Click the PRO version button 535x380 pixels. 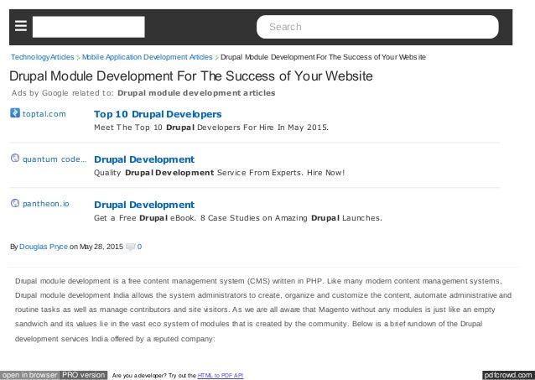coord(84,375)
